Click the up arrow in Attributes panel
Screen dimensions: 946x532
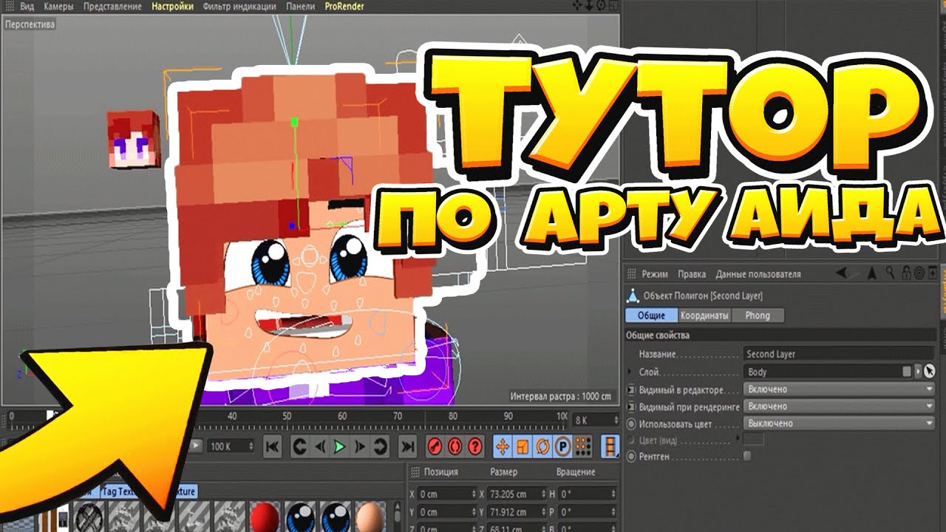pyautogui.click(x=872, y=273)
